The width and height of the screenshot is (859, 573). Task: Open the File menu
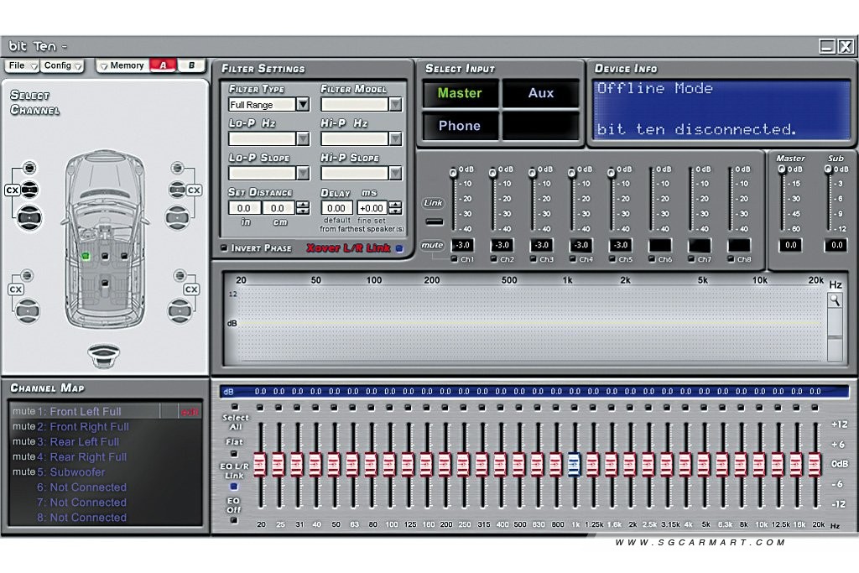tap(23, 65)
